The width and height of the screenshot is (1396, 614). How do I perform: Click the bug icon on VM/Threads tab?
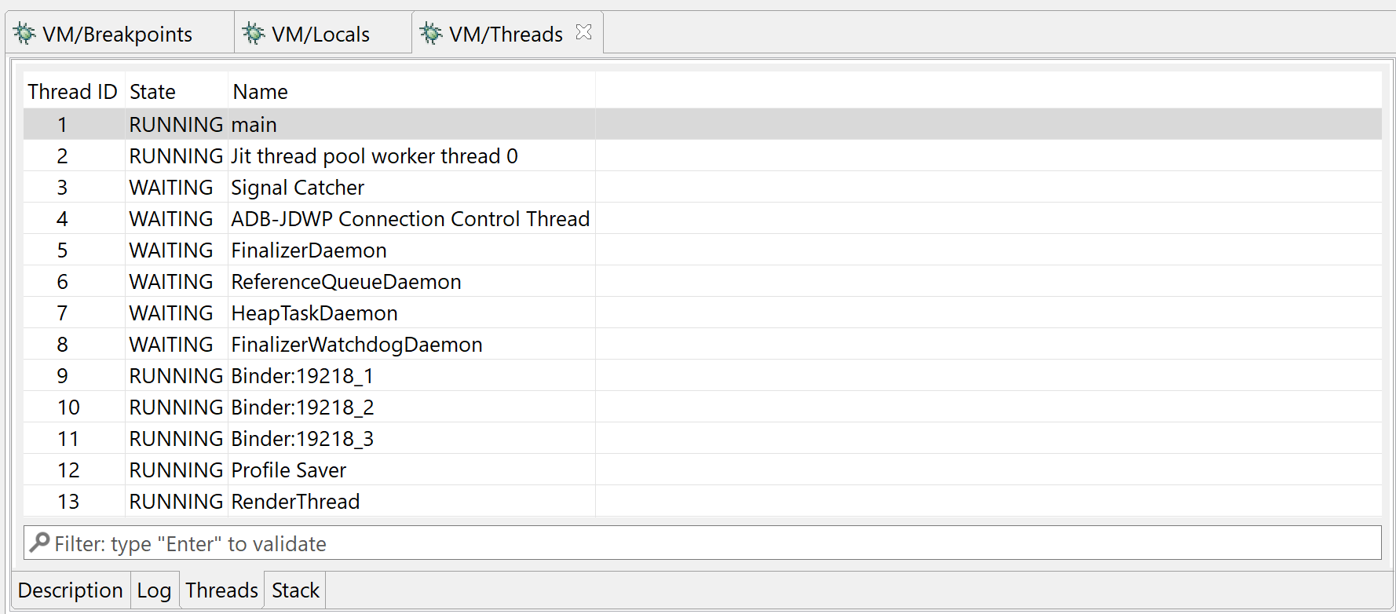coord(431,34)
